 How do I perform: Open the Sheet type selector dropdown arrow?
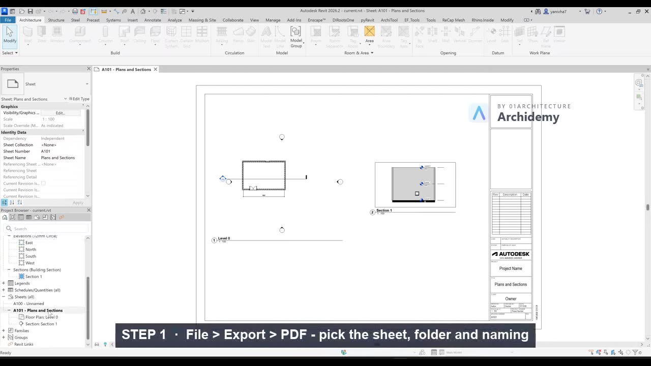coord(87,84)
